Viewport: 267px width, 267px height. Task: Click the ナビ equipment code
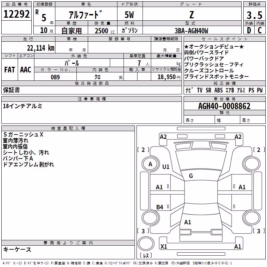point(189,90)
